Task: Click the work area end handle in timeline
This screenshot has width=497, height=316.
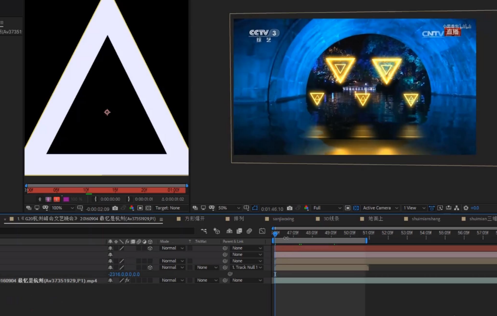Action: [366, 241]
